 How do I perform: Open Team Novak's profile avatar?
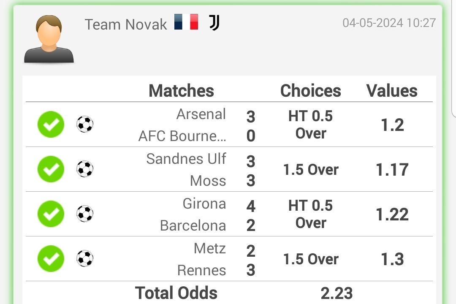pyautogui.click(x=49, y=39)
